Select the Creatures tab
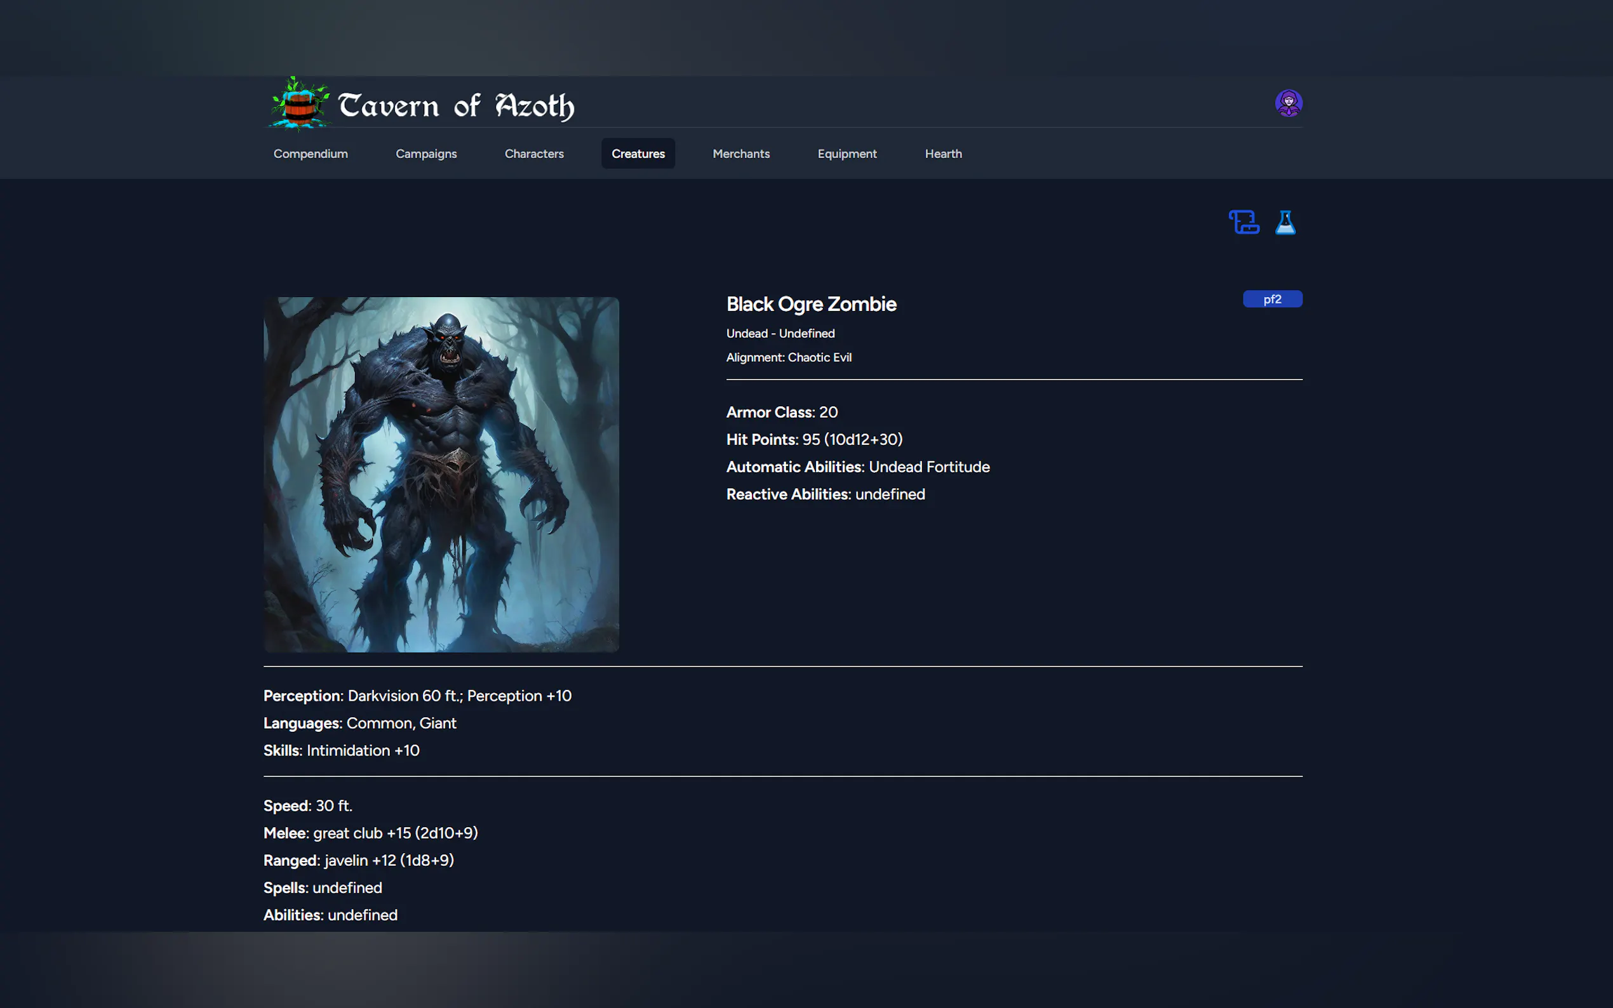The height and width of the screenshot is (1008, 1613). click(638, 154)
